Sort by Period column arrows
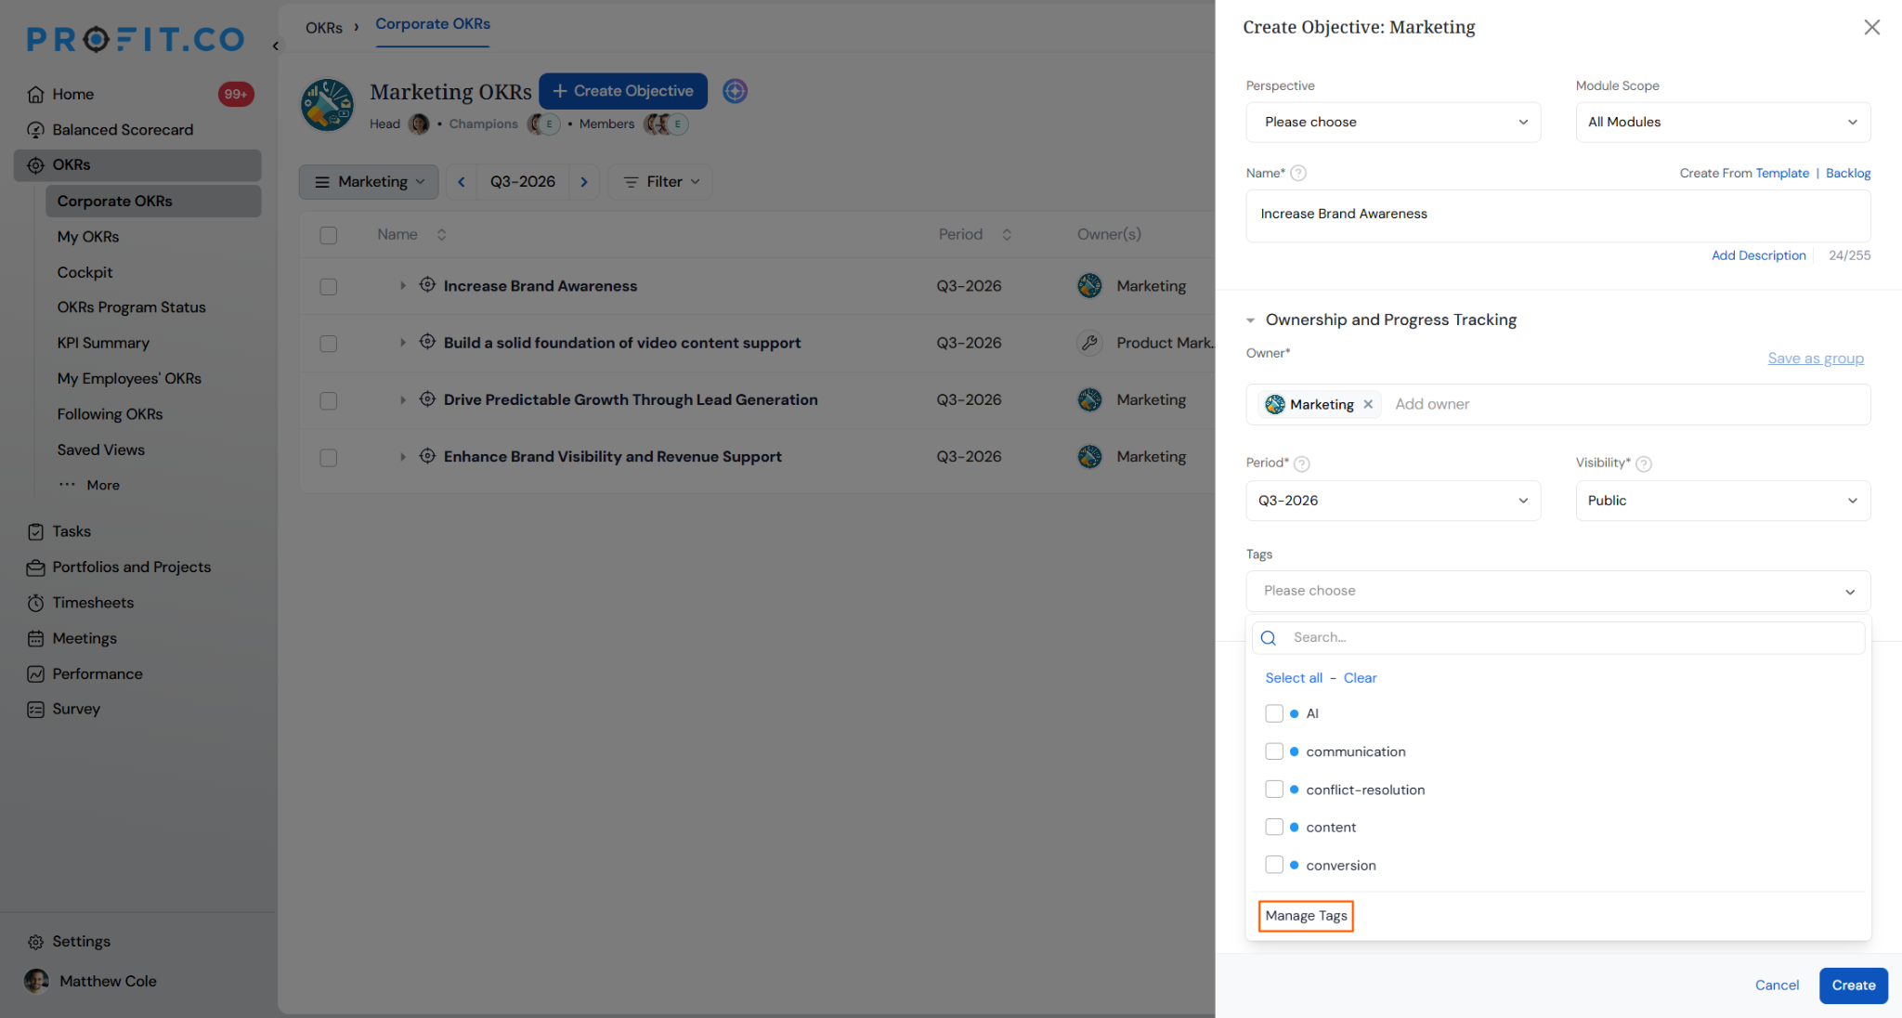Screen dimensions: 1902x1018 click(1007, 235)
